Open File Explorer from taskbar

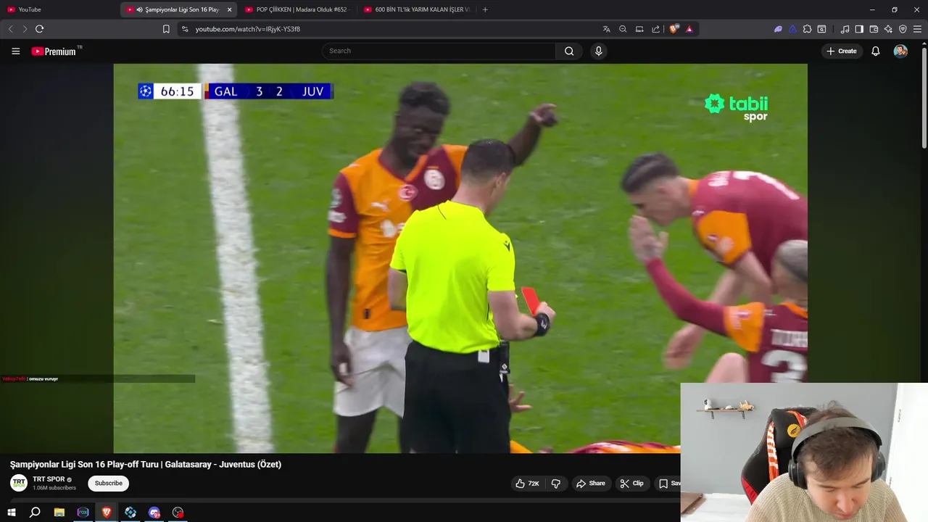[59, 513]
